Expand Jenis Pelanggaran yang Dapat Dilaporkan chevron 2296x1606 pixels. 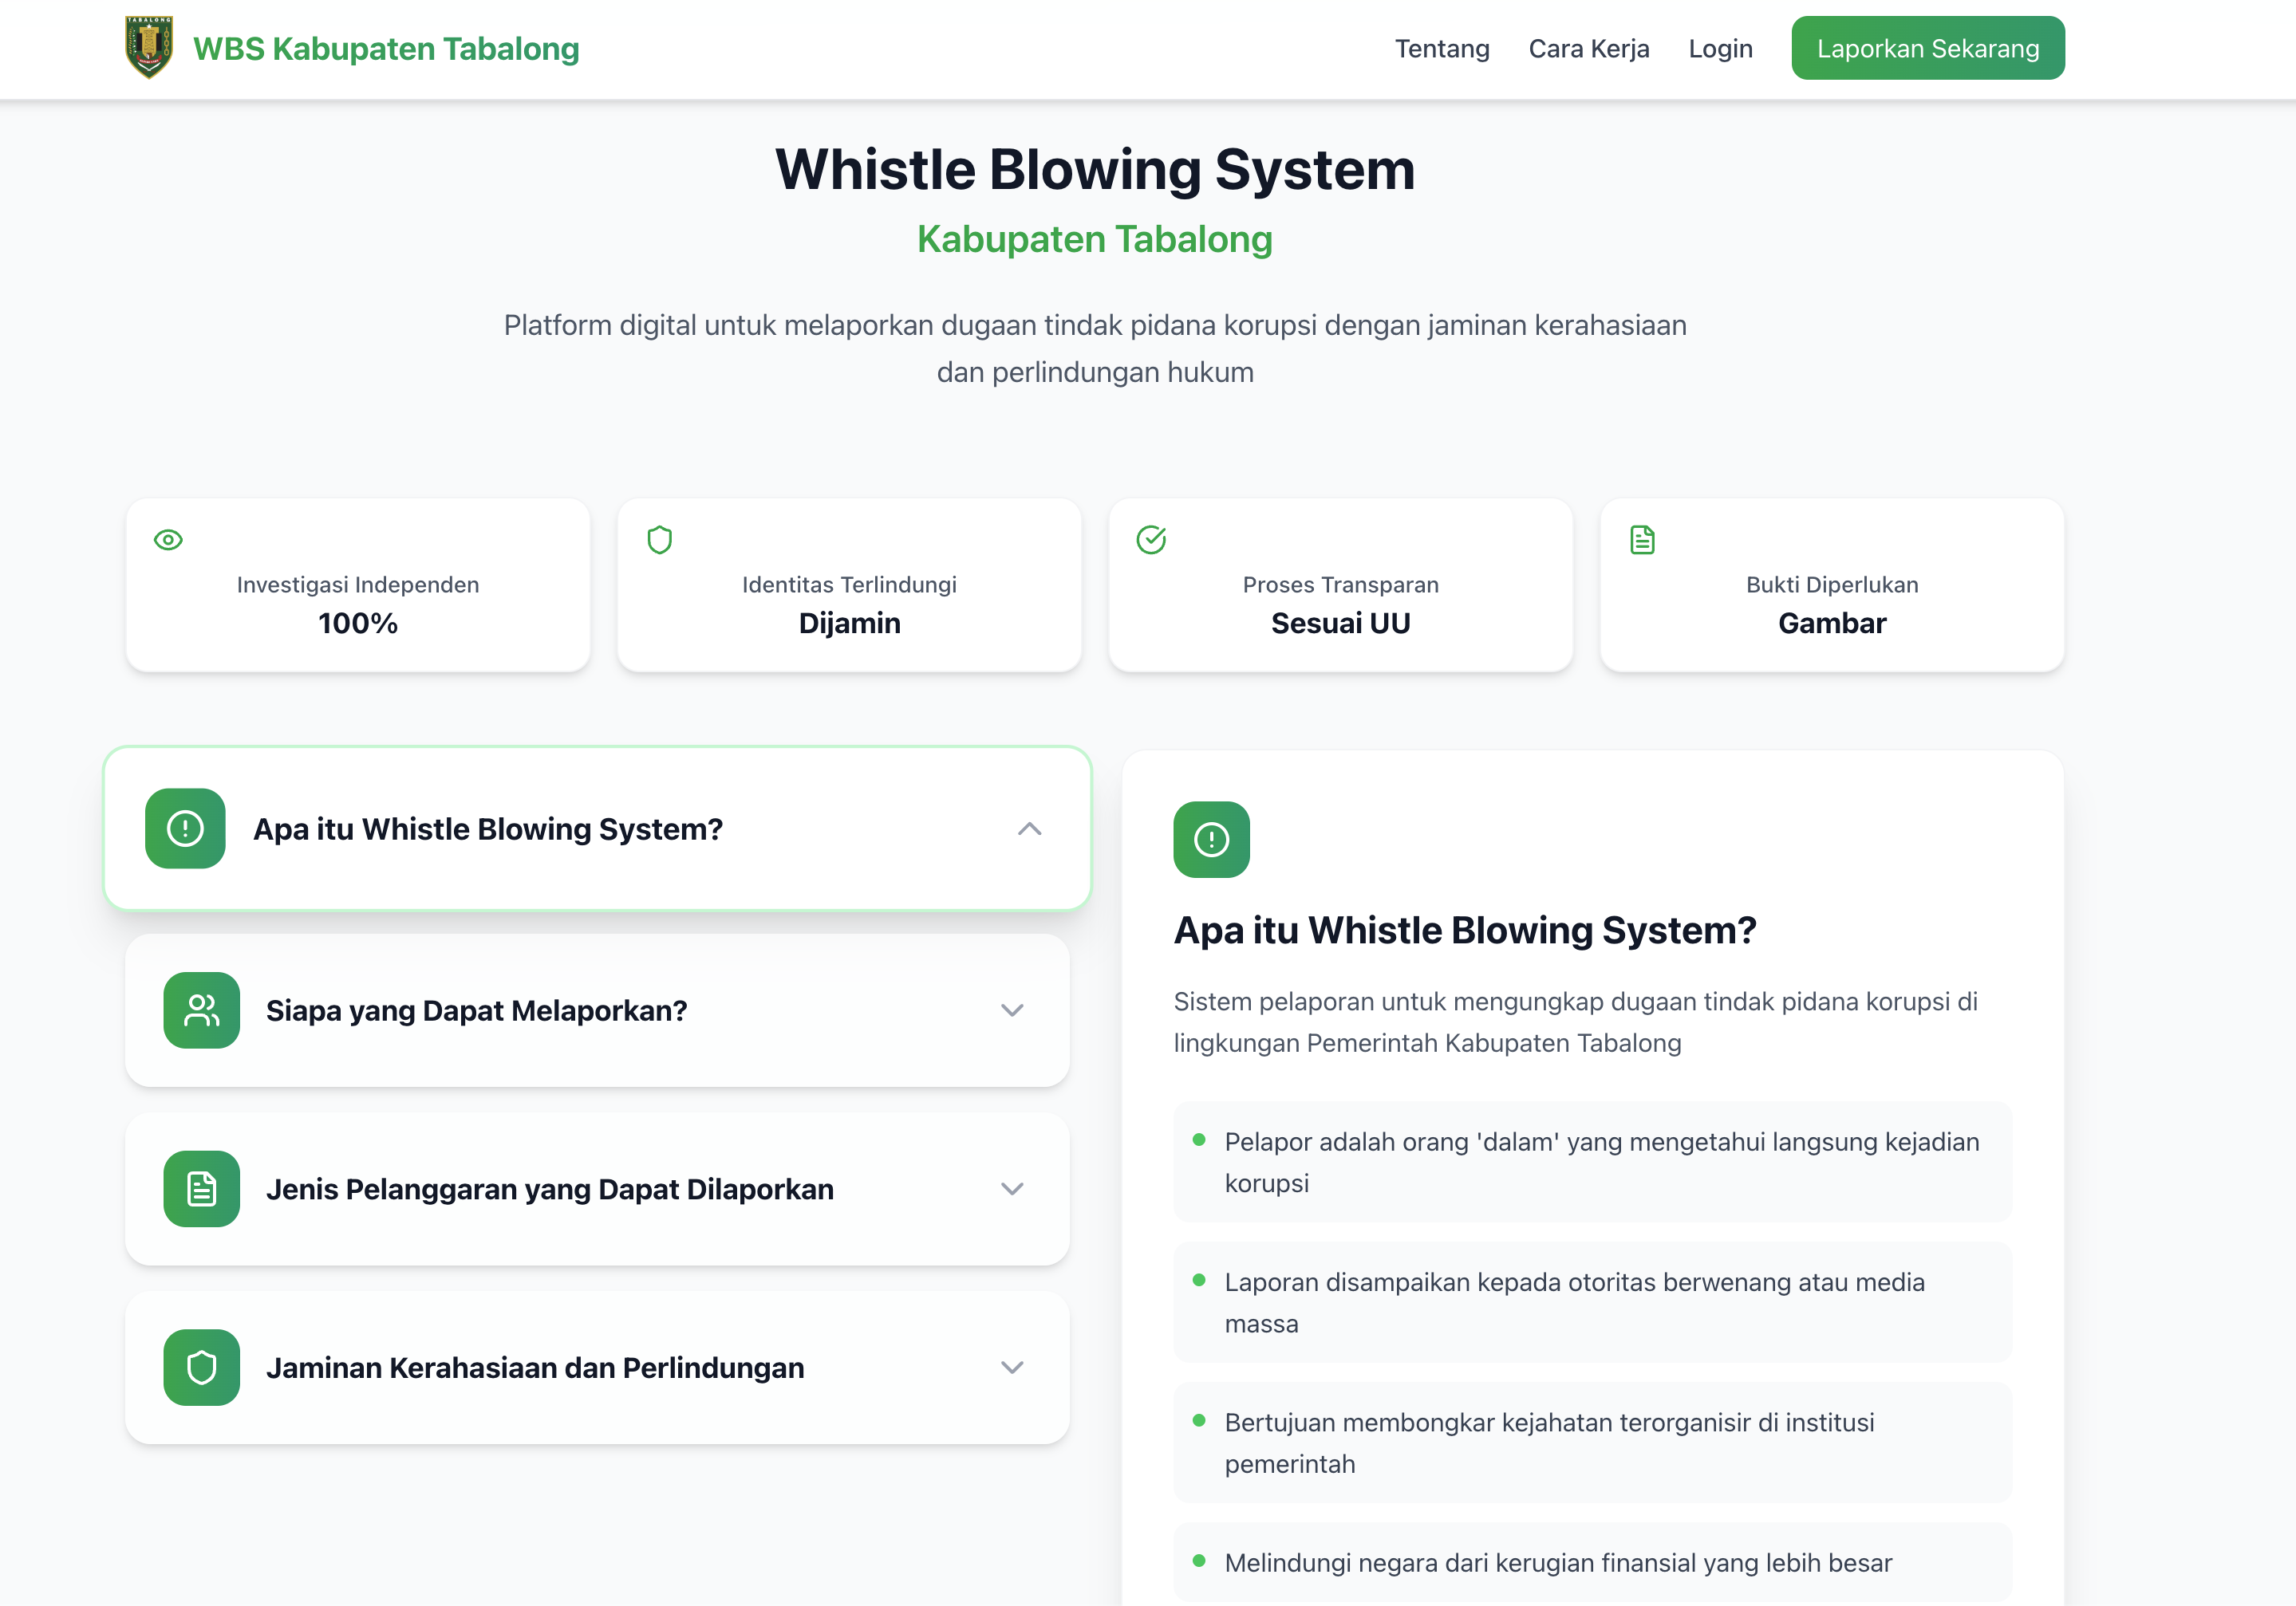point(1012,1188)
